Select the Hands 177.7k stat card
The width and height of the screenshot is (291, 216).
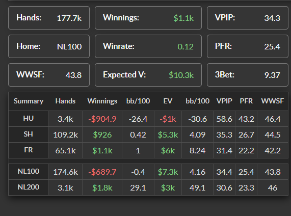point(49,18)
